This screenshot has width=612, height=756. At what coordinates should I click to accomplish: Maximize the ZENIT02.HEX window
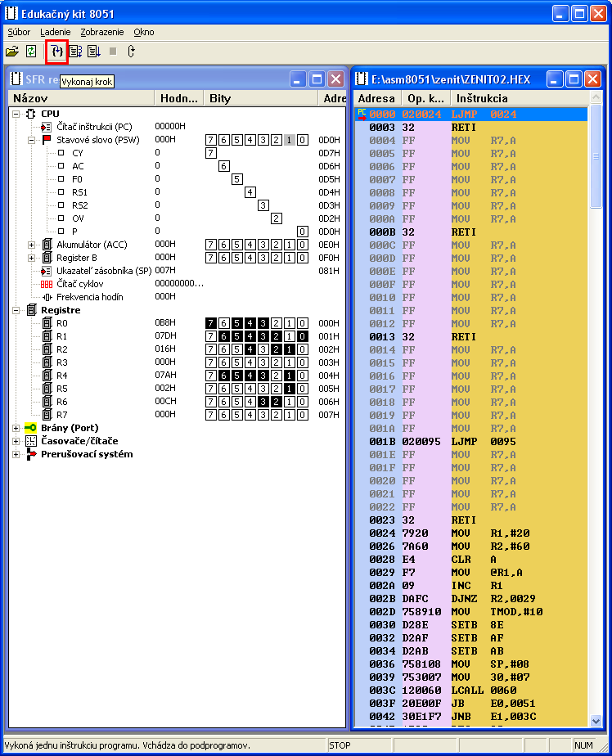[574, 79]
